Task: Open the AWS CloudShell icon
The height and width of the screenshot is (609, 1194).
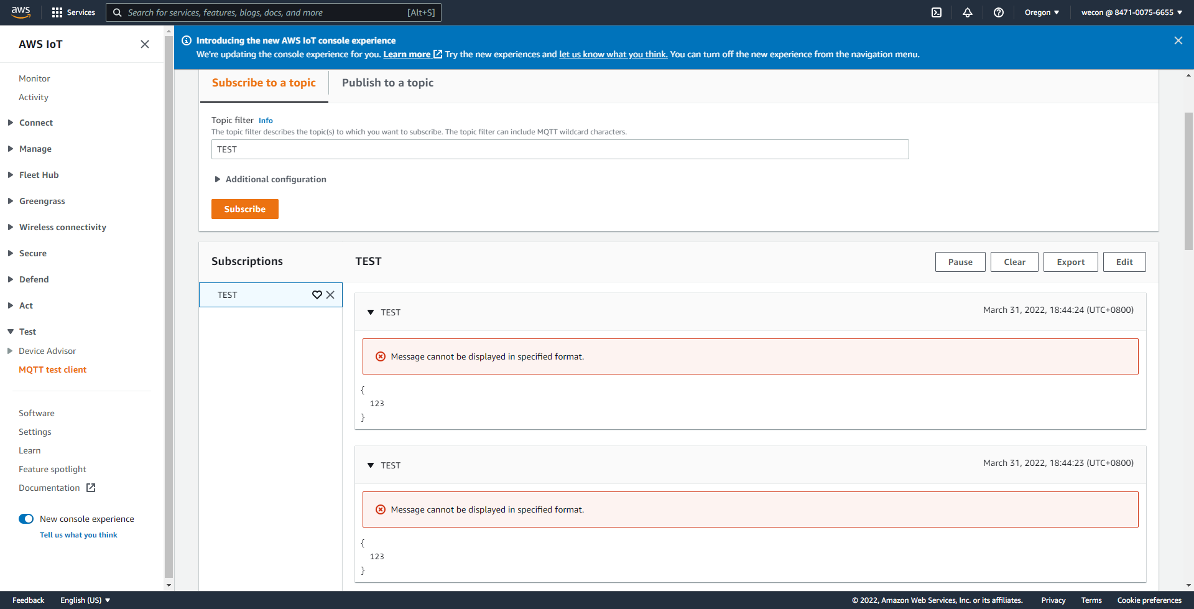Action: click(x=937, y=12)
